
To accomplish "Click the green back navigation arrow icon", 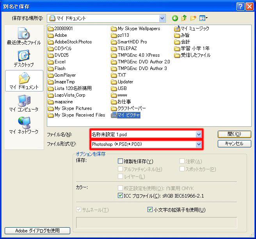I will pyautogui.click(x=175, y=18).
